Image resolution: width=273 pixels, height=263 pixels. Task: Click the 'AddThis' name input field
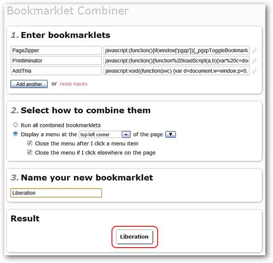tap(56, 71)
